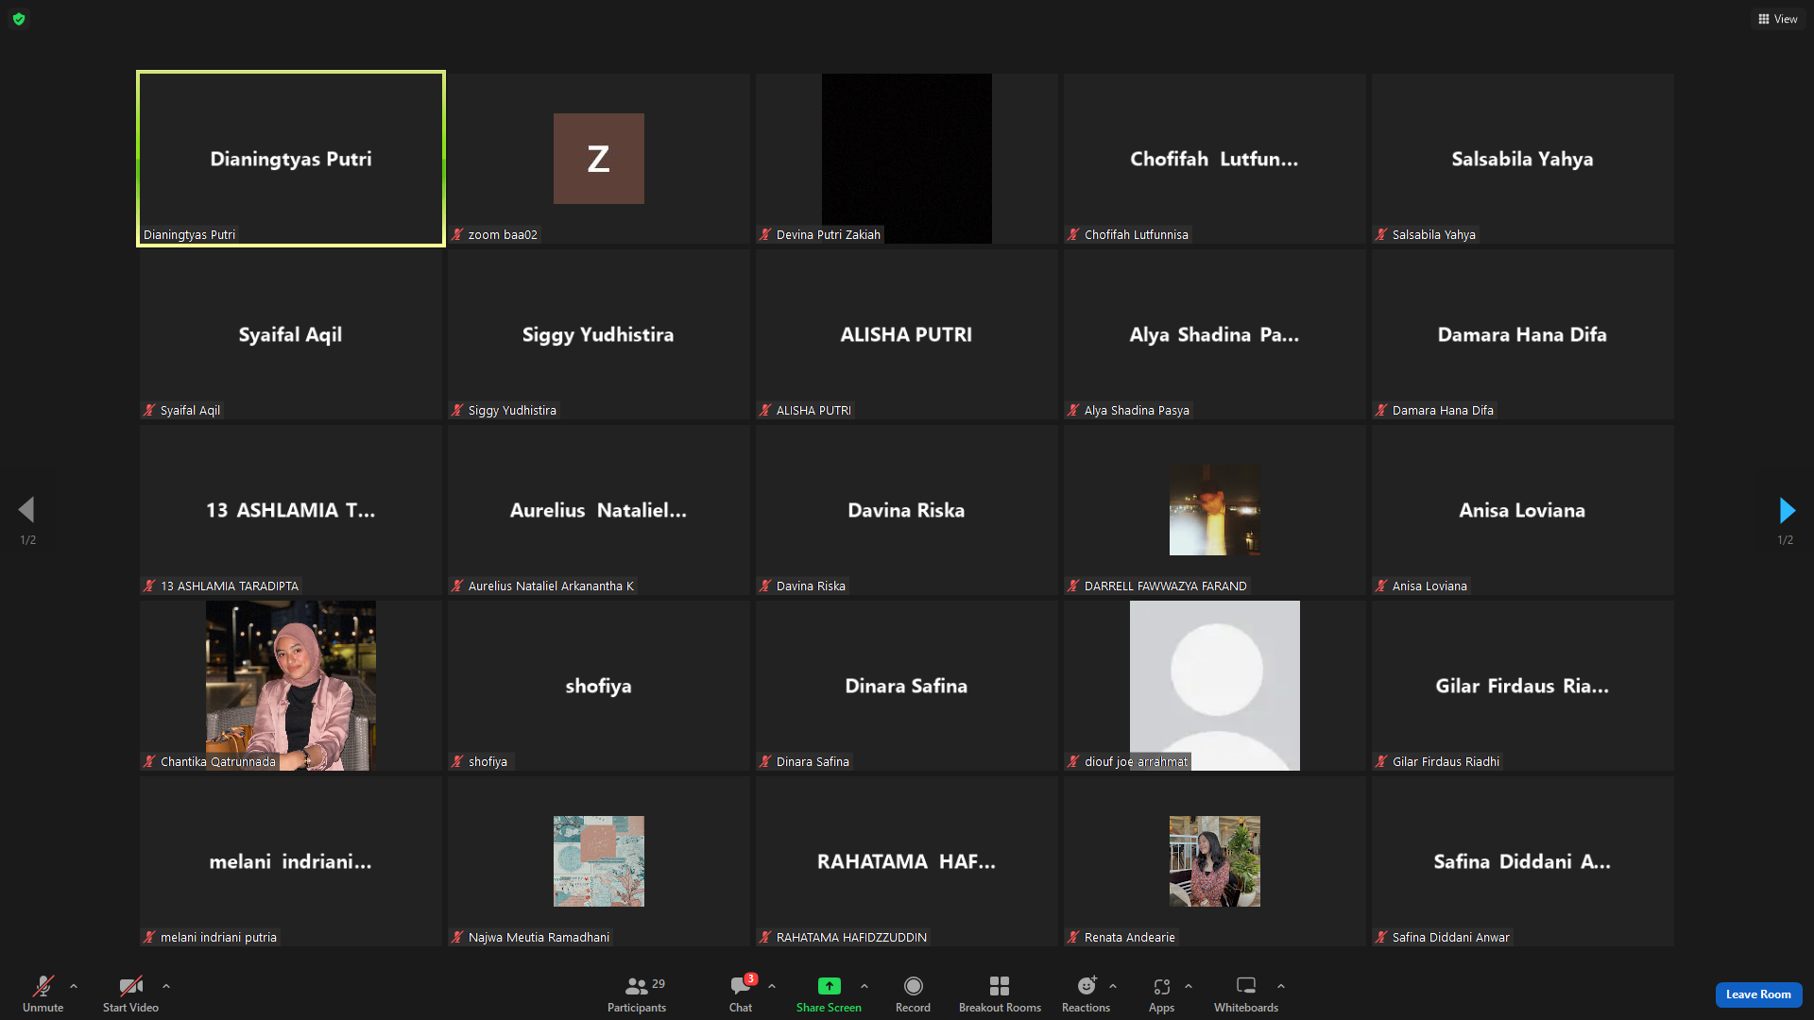
Task: Click Renata Andearie's profile picture
Action: [x=1215, y=861]
